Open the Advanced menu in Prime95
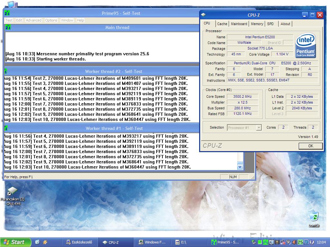 [34, 20]
